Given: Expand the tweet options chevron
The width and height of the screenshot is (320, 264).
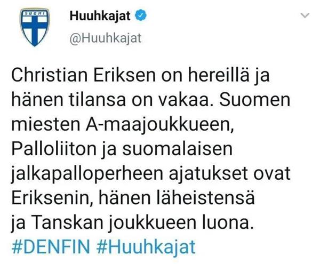Looking at the screenshot, I should (x=305, y=15).
